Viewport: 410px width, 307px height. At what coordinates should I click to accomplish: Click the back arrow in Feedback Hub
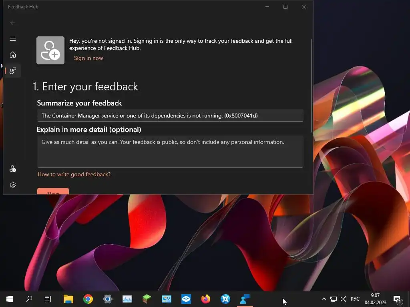12,23
